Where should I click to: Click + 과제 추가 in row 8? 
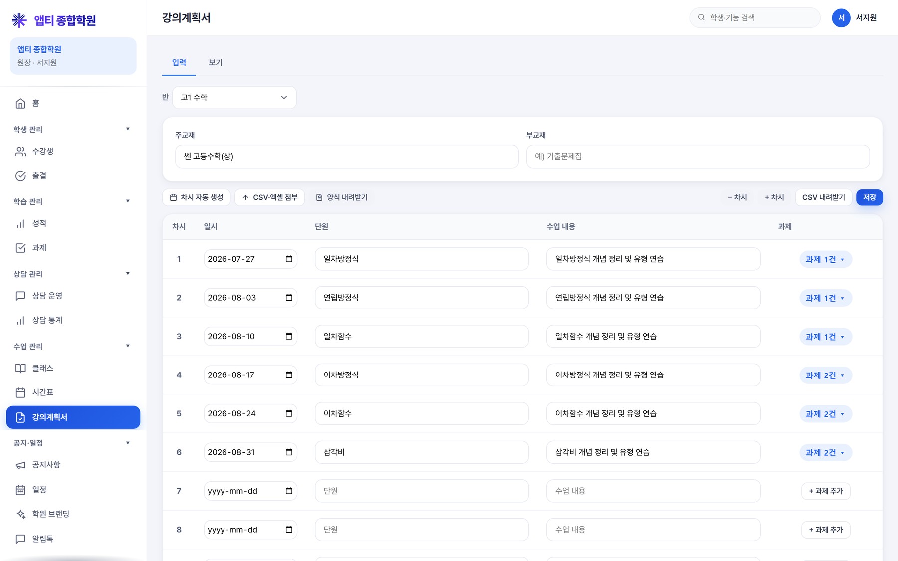tap(826, 530)
